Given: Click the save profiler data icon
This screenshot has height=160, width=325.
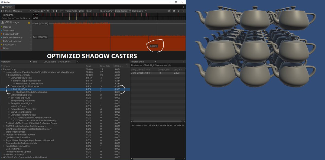Looking at the screenshot, I should [174, 11].
